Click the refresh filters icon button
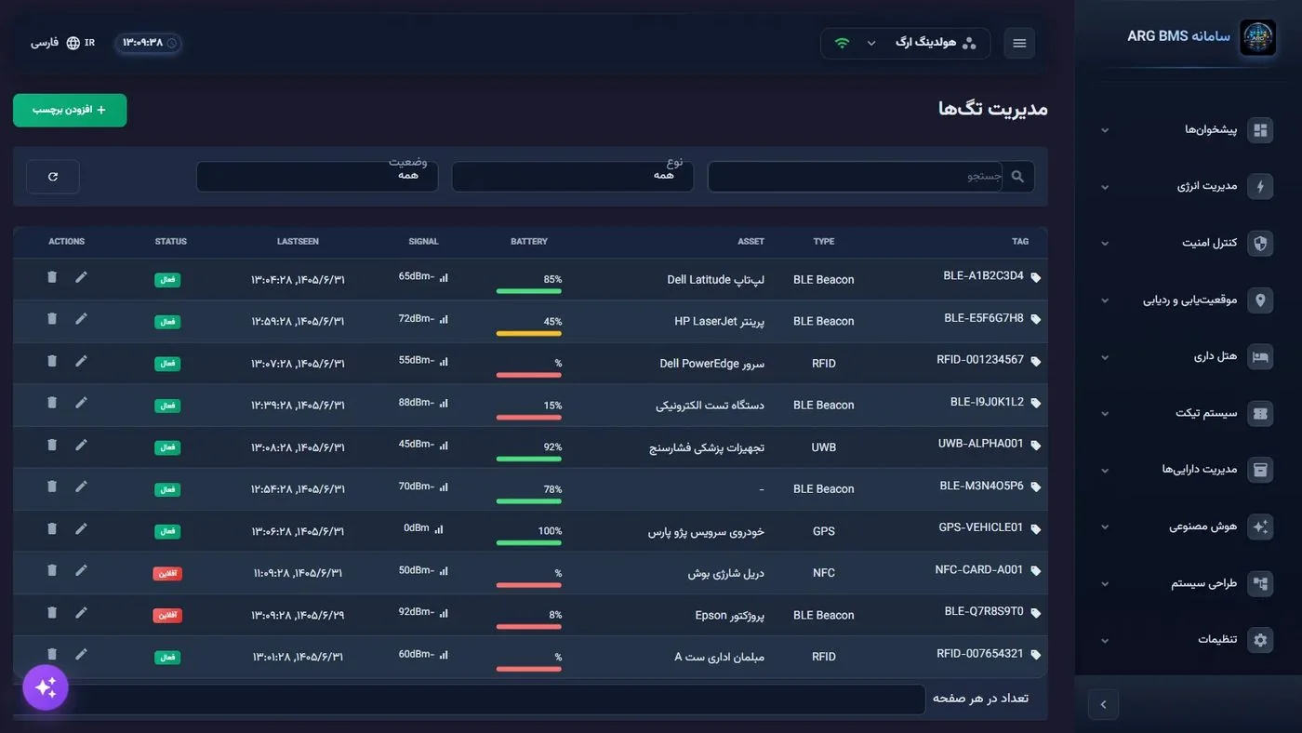Viewport: 1302px width, 733px height. [53, 177]
